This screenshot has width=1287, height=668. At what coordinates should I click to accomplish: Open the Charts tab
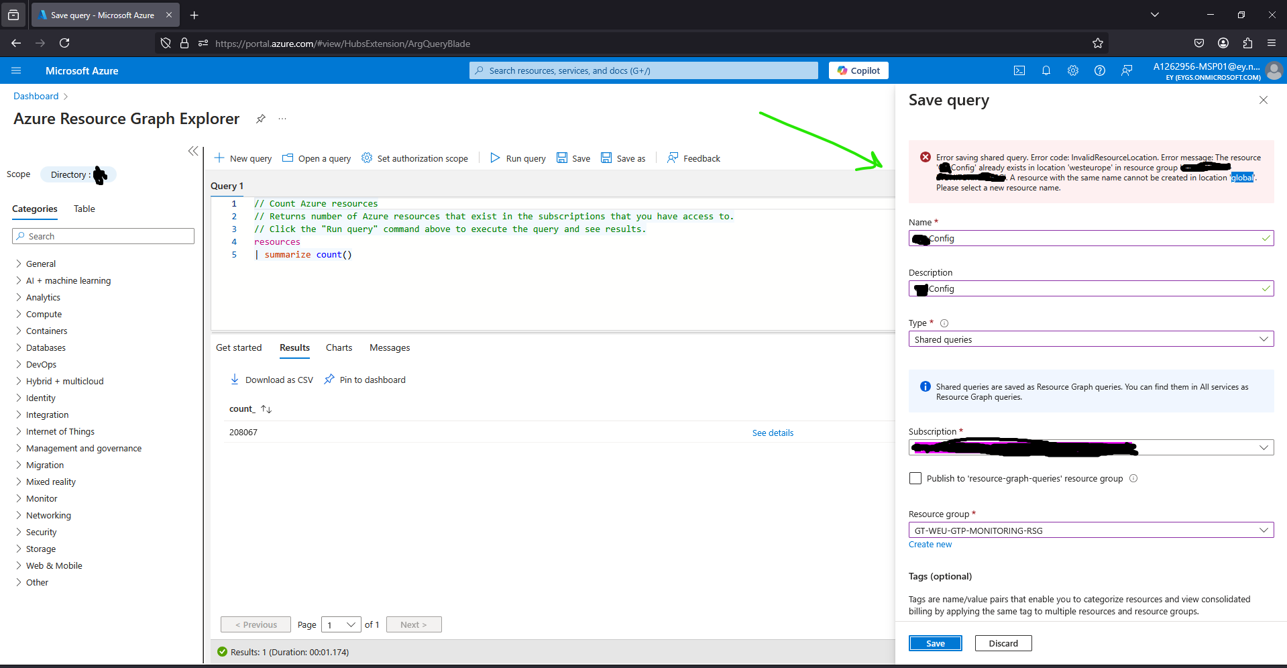(x=339, y=347)
